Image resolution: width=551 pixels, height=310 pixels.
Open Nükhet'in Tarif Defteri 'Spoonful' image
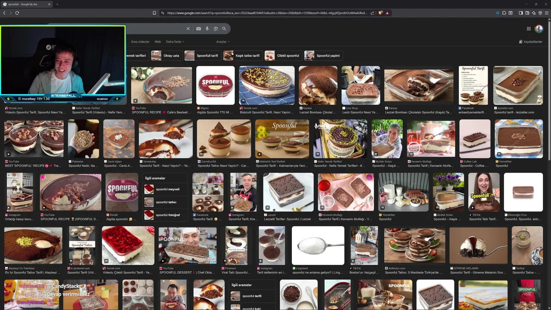(x=282, y=139)
